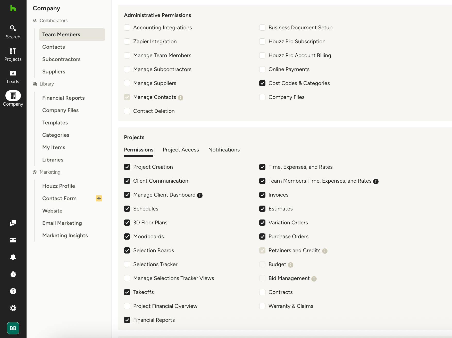
Task: Open notifications bell icon
Action: [13, 257]
